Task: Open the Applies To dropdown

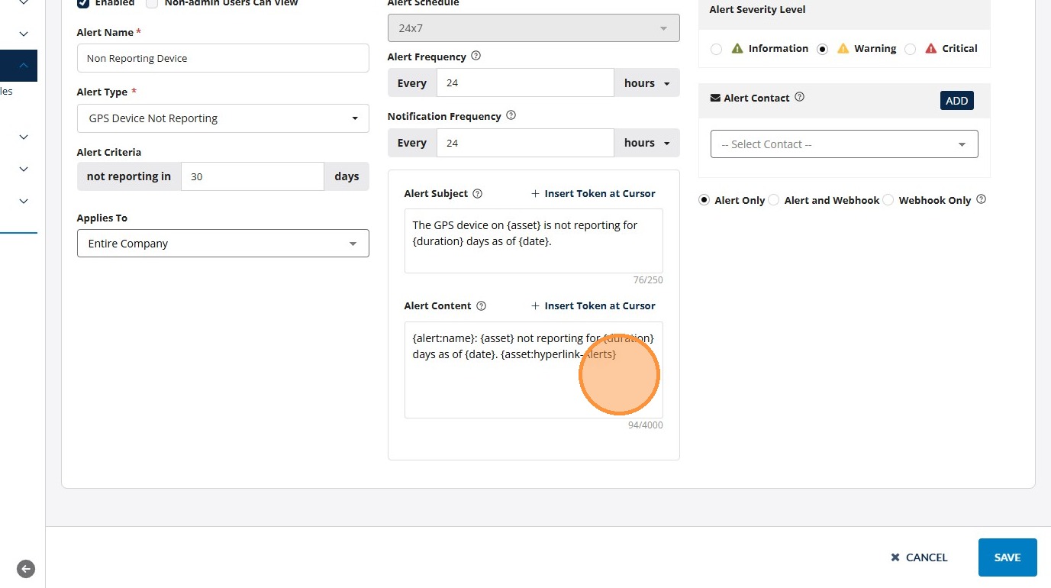Action: point(223,244)
